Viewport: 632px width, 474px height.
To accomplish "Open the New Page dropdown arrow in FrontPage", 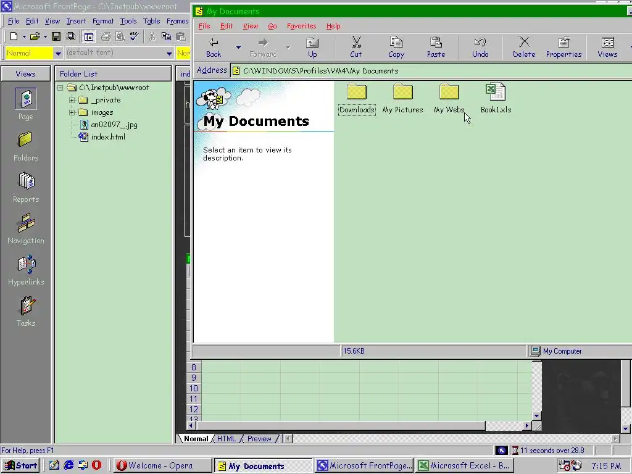I will [24, 36].
